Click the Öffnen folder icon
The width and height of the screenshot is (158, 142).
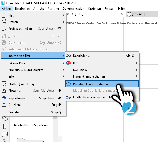pos(4,22)
